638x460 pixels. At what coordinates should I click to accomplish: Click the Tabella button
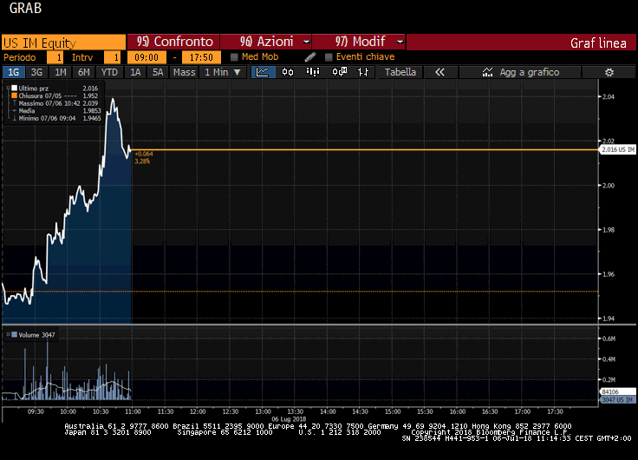point(400,72)
